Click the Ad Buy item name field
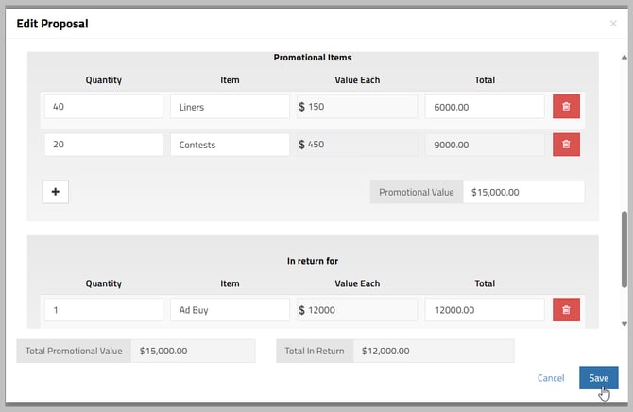Image resolution: width=633 pixels, height=412 pixels. pos(230,309)
